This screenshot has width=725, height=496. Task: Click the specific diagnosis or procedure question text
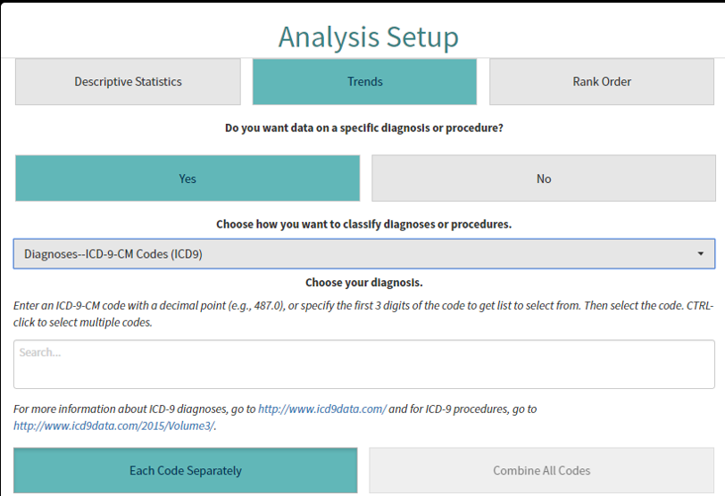point(364,128)
